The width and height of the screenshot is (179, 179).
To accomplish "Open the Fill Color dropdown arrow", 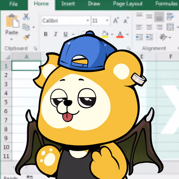I will point(112,34).
